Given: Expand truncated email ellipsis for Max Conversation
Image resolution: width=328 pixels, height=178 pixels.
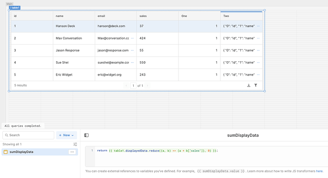Looking at the screenshot, I should coord(132,38).
